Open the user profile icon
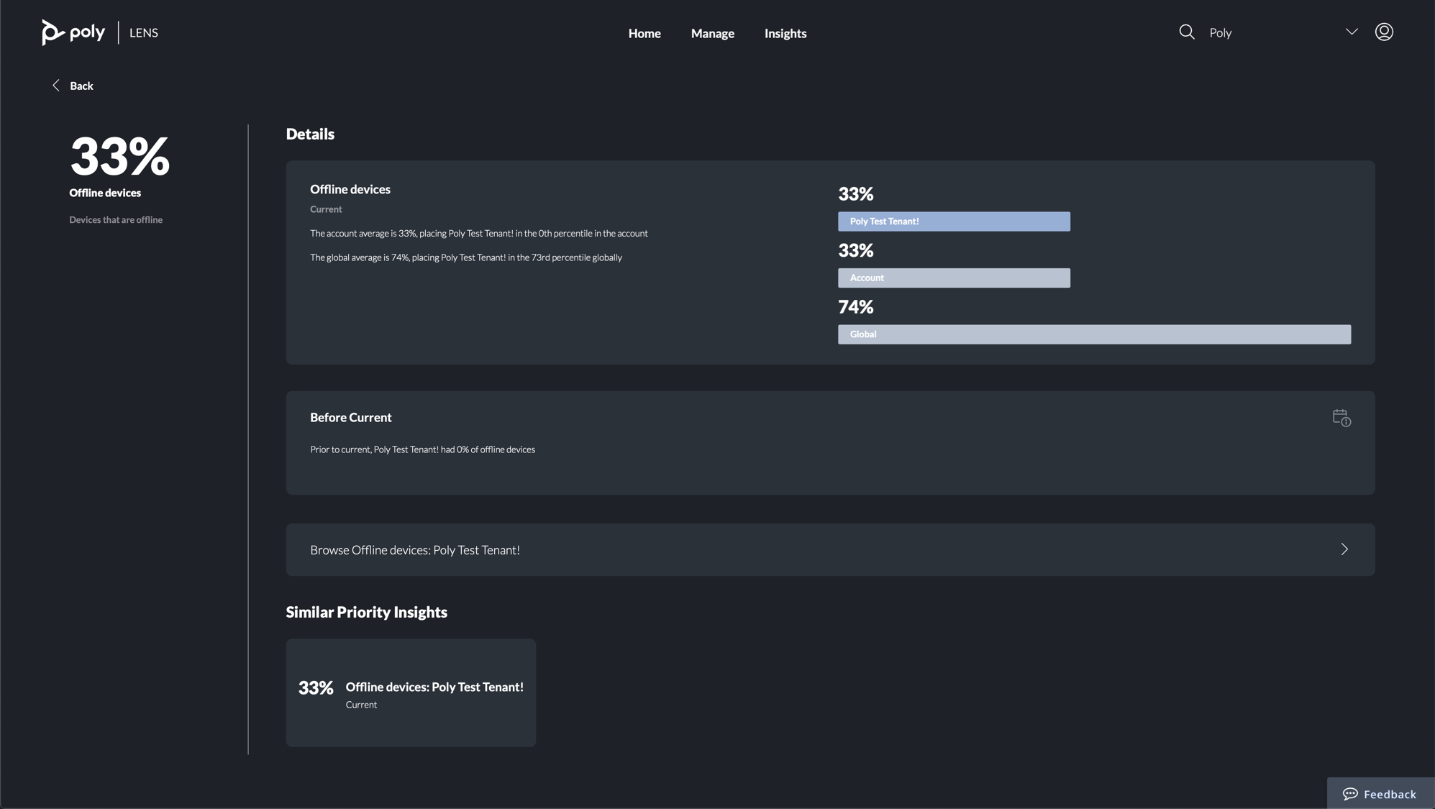 click(x=1384, y=32)
